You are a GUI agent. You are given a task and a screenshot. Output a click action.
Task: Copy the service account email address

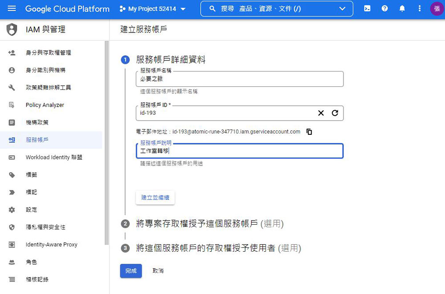[x=309, y=132]
